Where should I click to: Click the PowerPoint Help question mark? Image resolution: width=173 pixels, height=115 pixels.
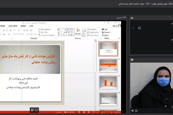click(x=104, y=23)
